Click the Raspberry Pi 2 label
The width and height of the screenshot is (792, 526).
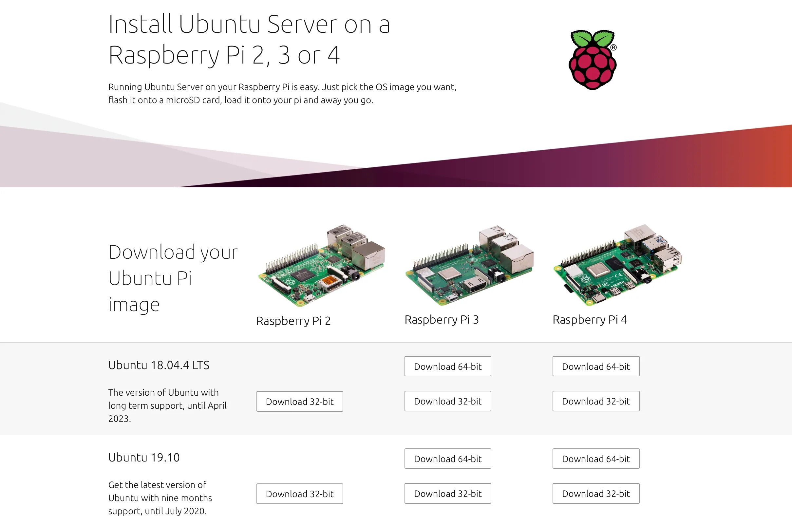(x=293, y=321)
